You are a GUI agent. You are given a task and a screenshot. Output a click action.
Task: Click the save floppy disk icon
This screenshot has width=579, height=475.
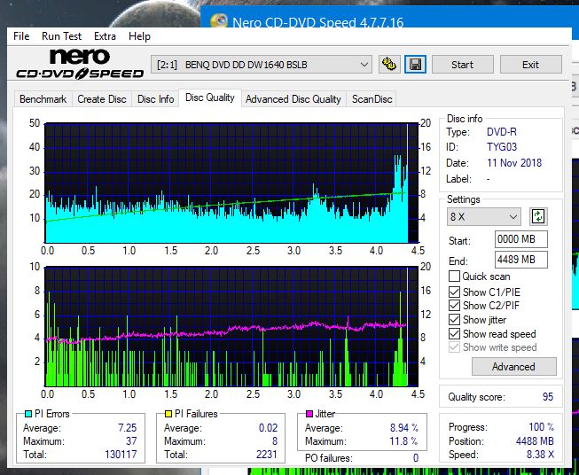pos(416,65)
